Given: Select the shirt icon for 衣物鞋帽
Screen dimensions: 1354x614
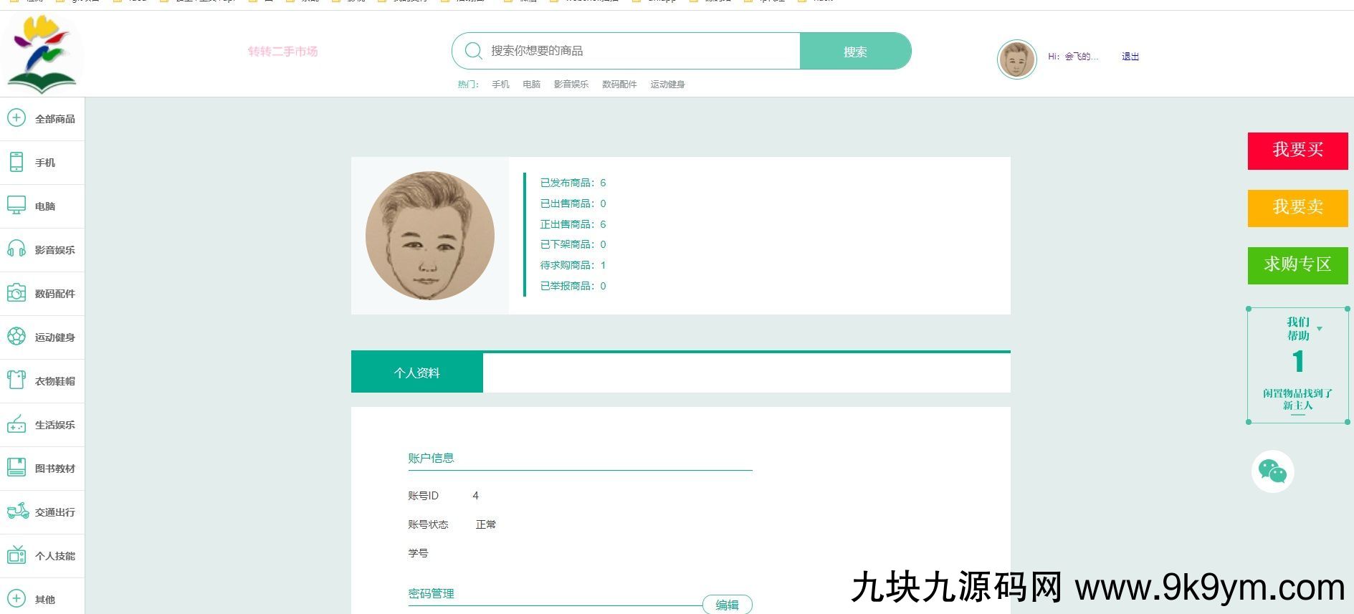Looking at the screenshot, I should [x=16, y=380].
